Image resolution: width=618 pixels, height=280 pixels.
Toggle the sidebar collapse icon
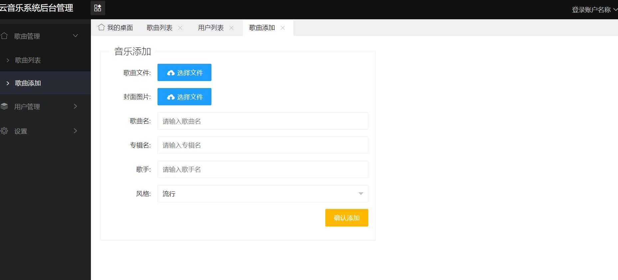(98, 8)
